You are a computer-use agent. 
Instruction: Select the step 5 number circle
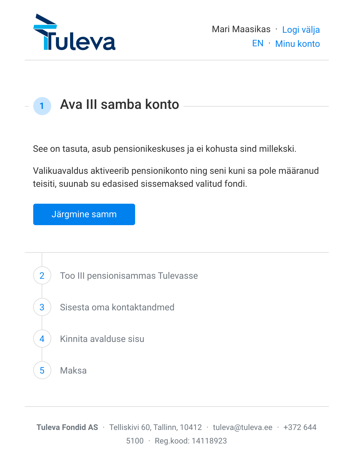click(42, 370)
